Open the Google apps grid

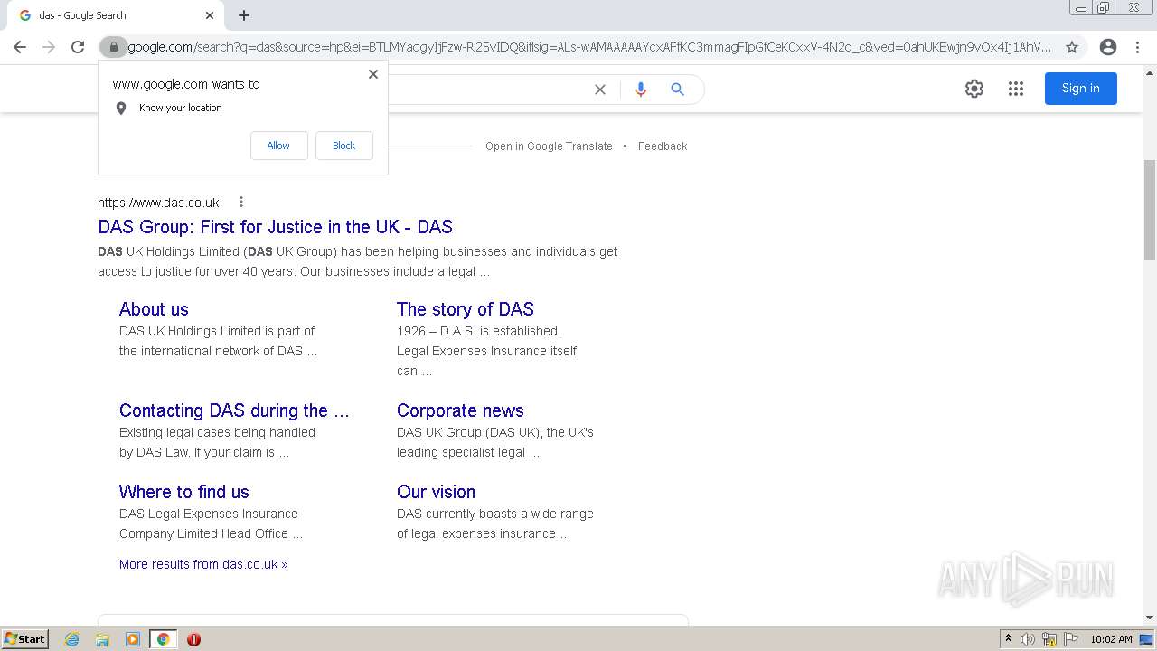(1016, 89)
